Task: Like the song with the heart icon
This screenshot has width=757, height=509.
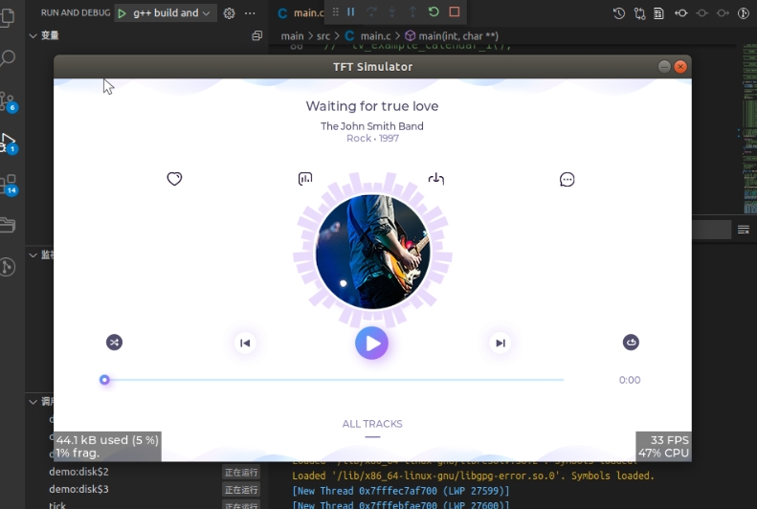Action: pos(174,179)
